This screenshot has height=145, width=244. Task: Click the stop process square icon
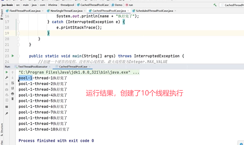point(7,84)
